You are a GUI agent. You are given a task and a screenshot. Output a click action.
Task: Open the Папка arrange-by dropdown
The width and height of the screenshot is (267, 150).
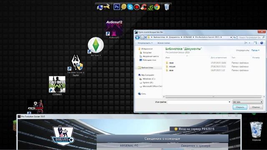pyautogui.click(x=255, y=50)
